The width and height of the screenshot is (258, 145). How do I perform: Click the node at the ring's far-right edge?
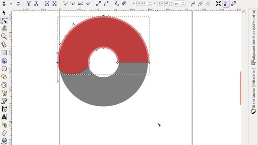click(x=149, y=62)
